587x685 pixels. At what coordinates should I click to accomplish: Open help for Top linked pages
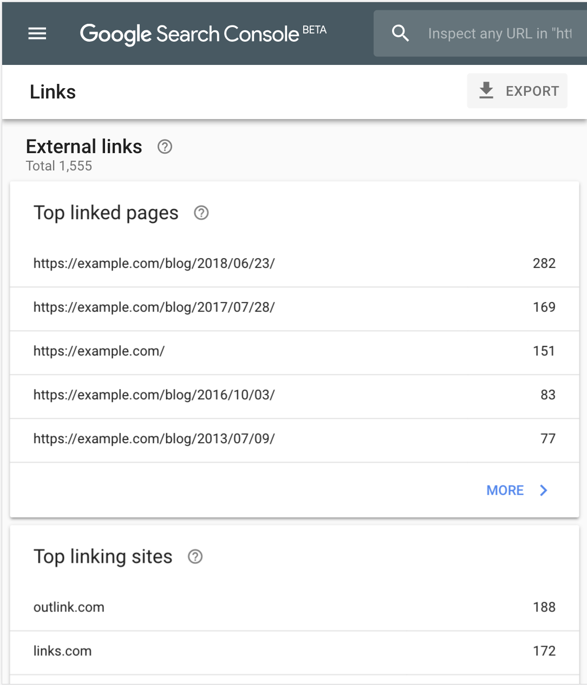point(201,213)
